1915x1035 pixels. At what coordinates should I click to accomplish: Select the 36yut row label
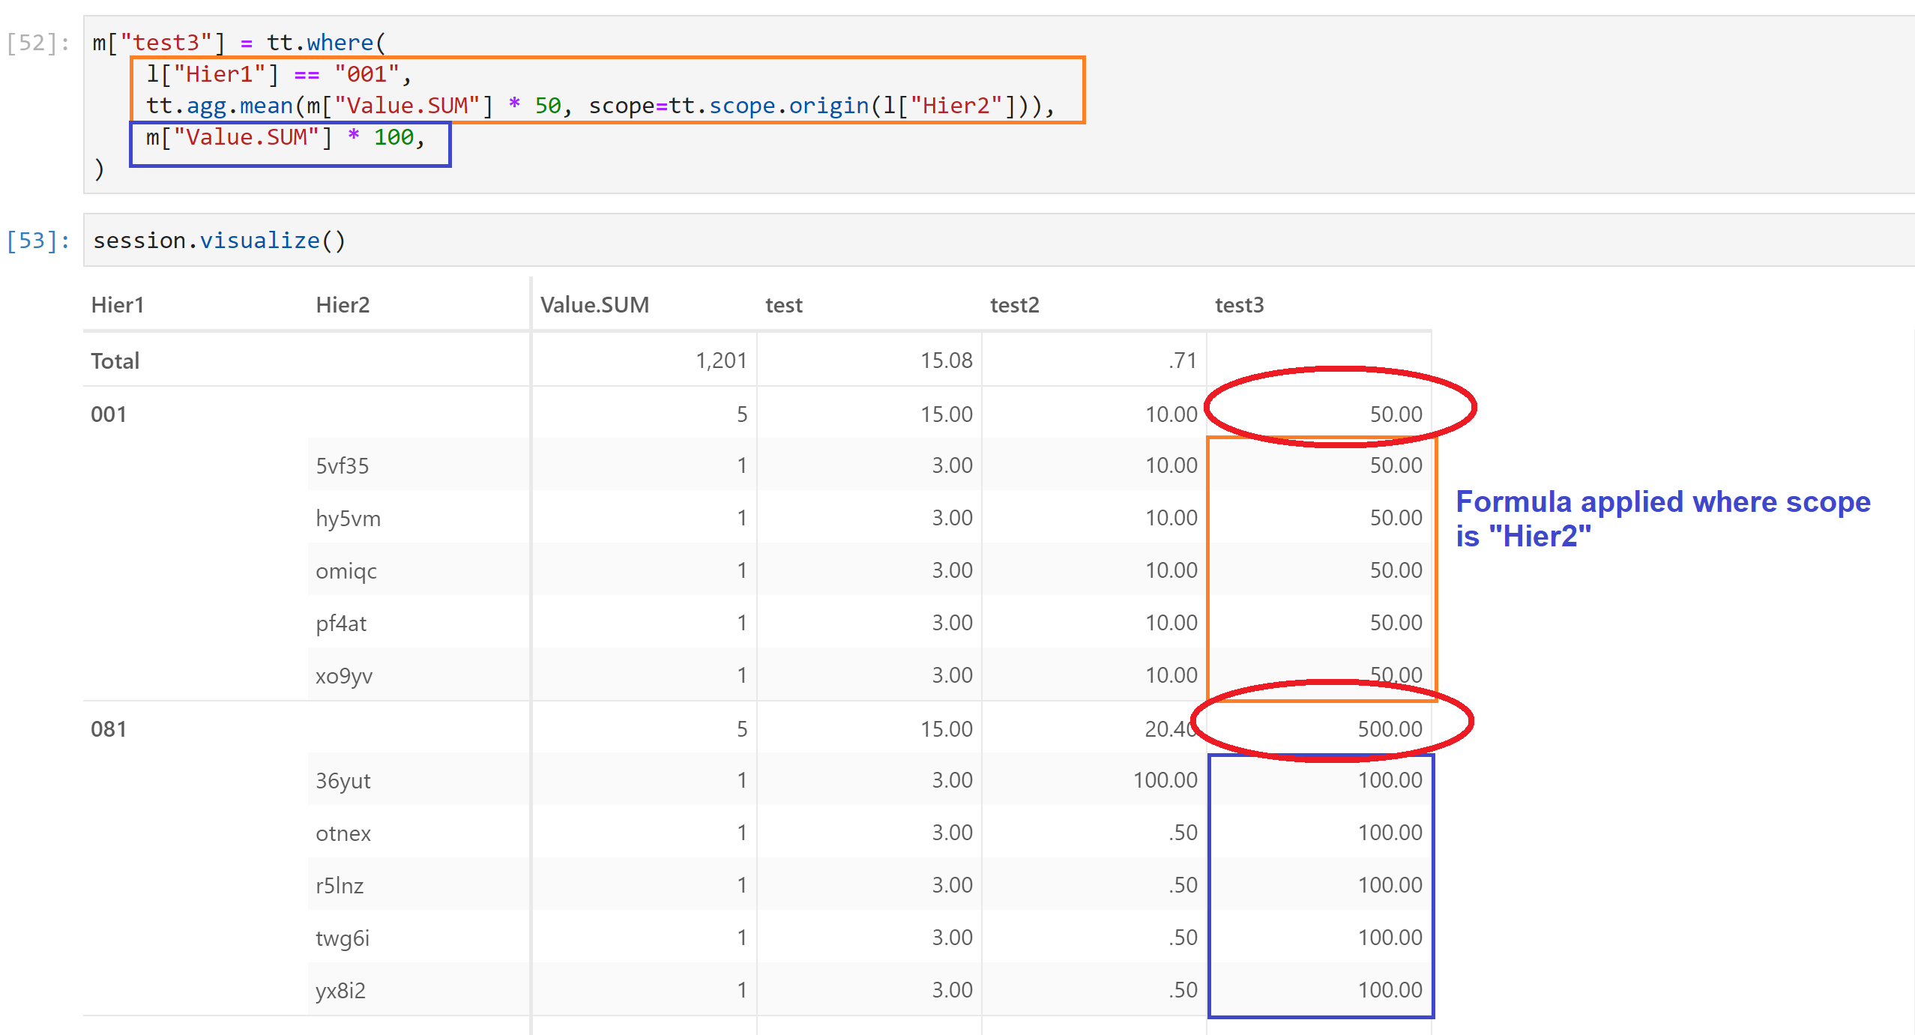[343, 779]
